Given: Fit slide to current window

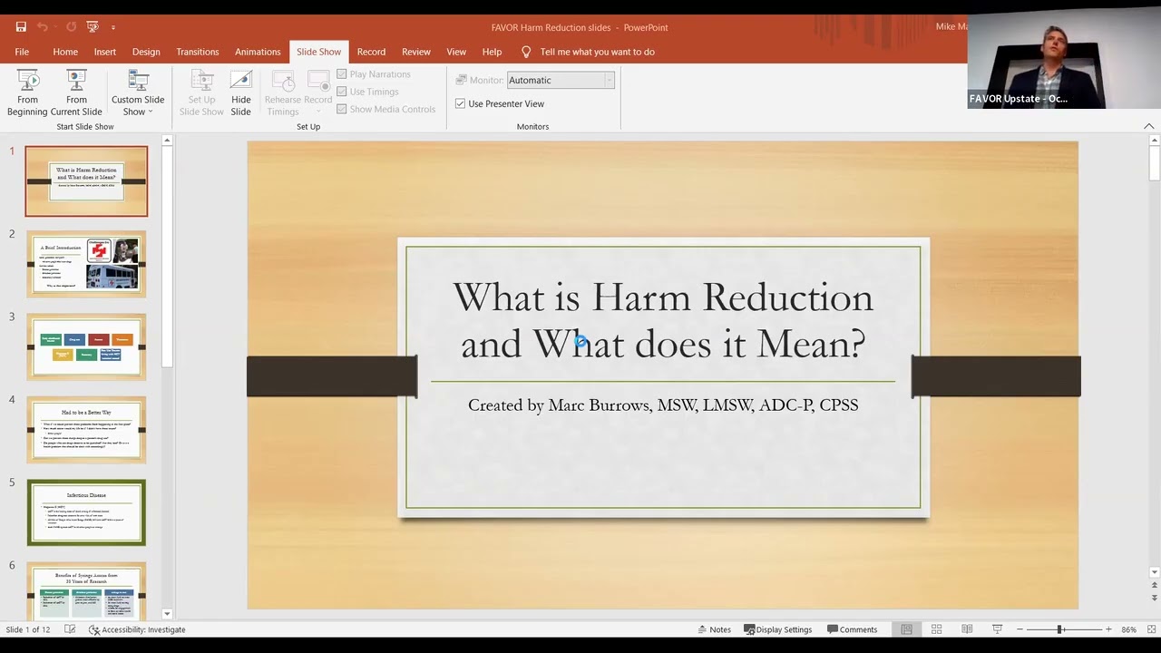Looking at the screenshot, I should pyautogui.click(x=1152, y=629).
